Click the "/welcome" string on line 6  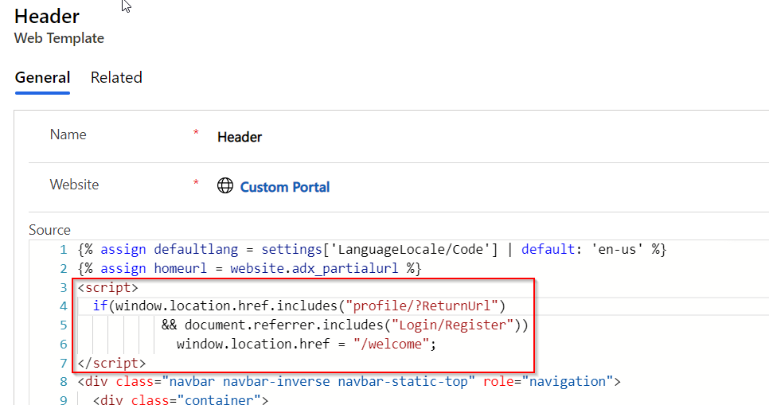pos(391,344)
